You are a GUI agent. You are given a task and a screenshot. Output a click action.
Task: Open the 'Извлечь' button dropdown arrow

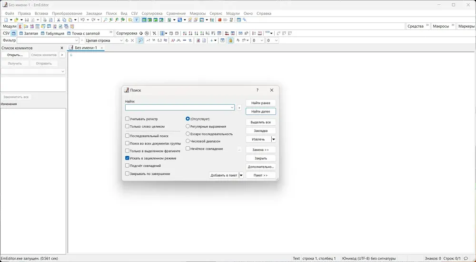tap(273, 139)
